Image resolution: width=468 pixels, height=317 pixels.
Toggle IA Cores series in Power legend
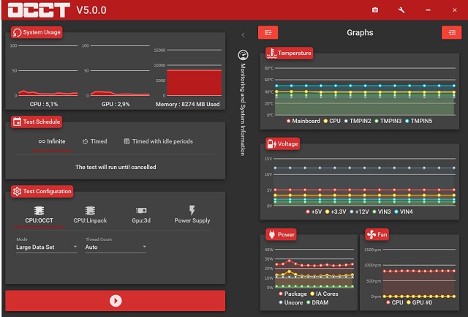(x=324, y=294)
